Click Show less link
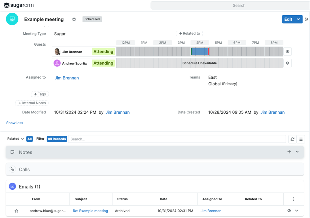The height and width of the screenshot is (218, 310). (x=15, y=123)
